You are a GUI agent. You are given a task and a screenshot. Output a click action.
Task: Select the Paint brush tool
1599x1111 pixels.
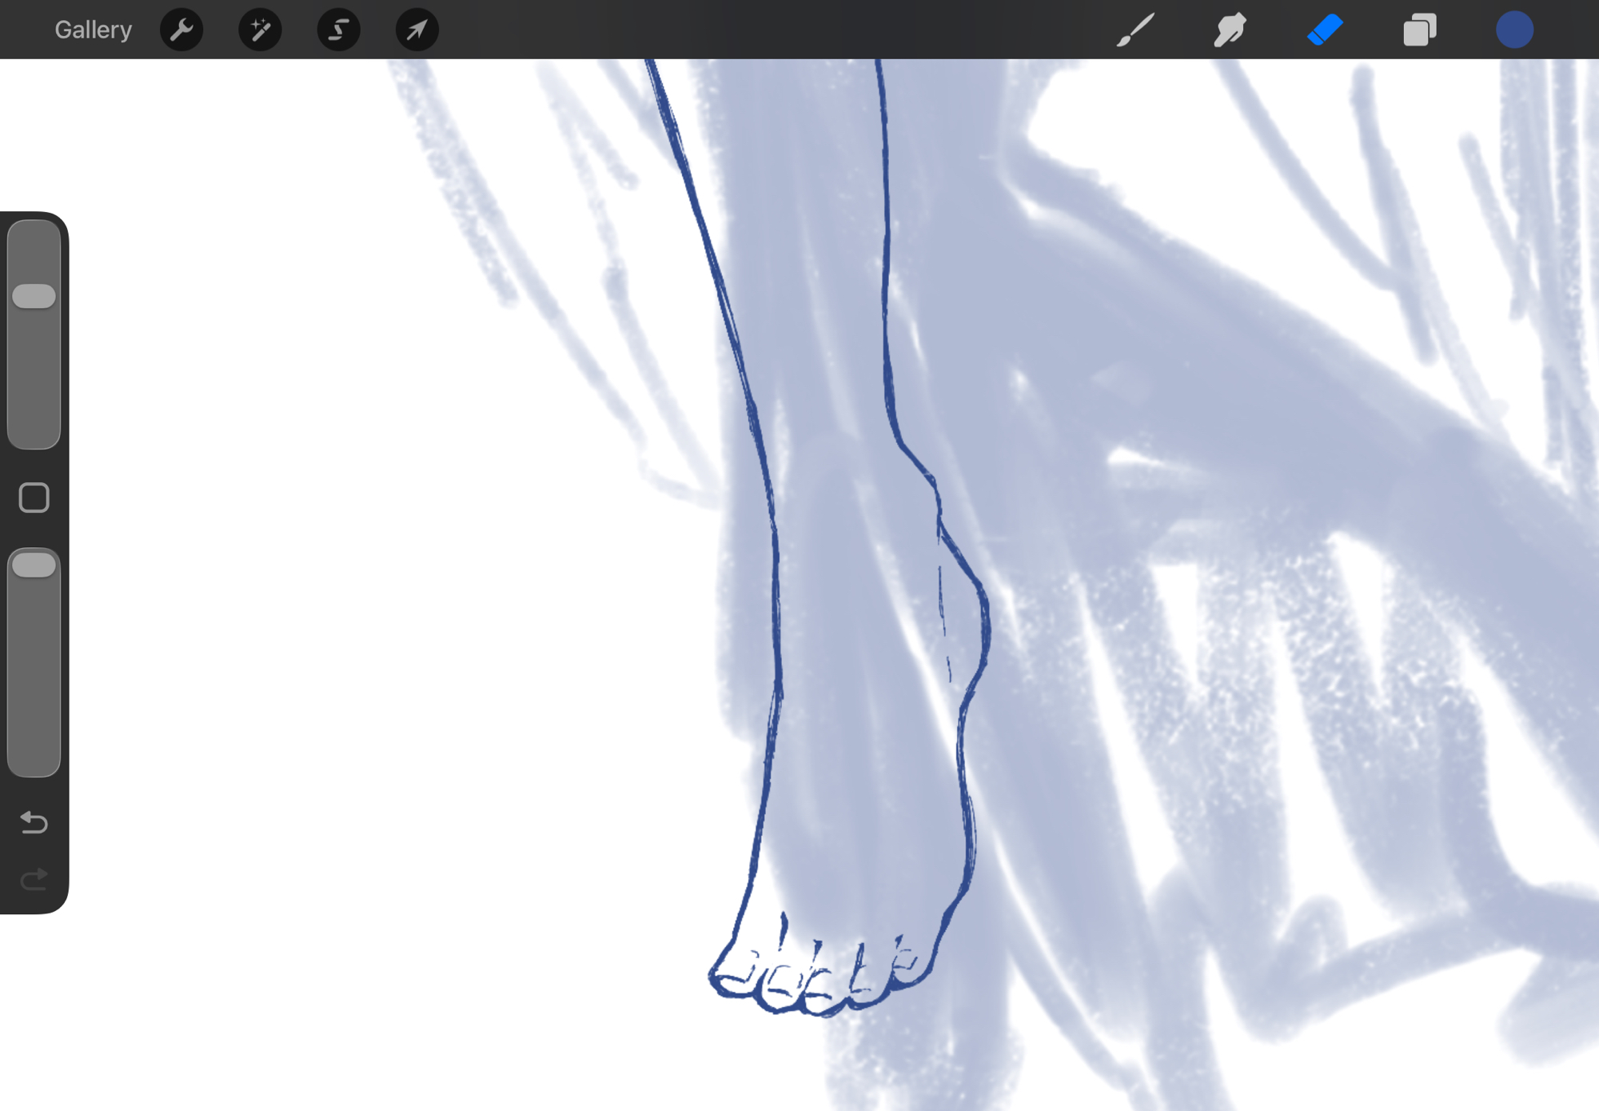pyautogui.click(x=1135, y=30)
